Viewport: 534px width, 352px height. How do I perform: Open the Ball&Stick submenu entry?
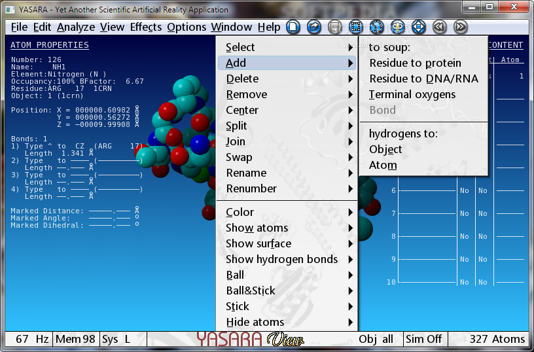point(287,290)
